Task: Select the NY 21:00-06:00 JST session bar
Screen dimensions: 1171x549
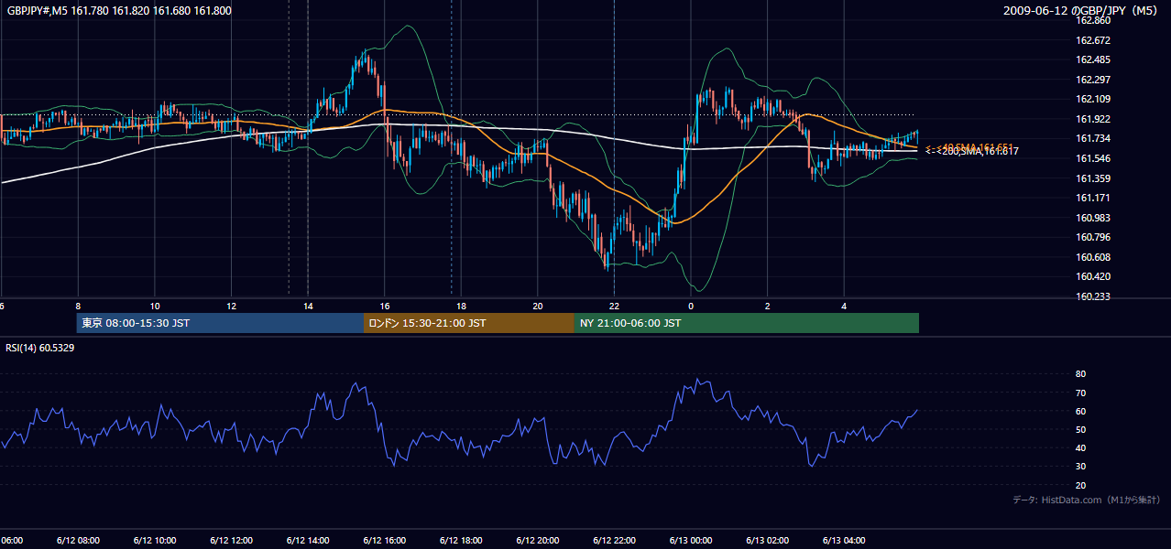Action: [x=747, y=323]
